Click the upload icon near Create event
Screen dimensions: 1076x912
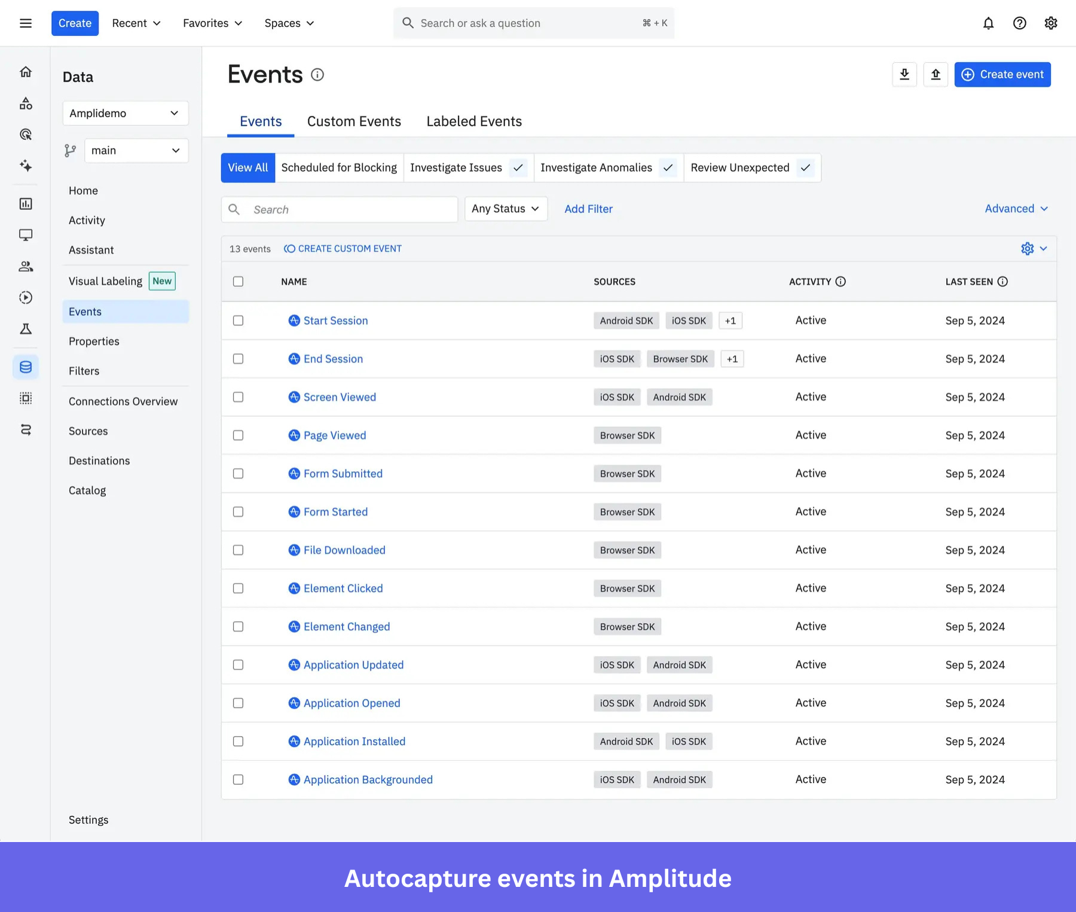click(936, 75)
